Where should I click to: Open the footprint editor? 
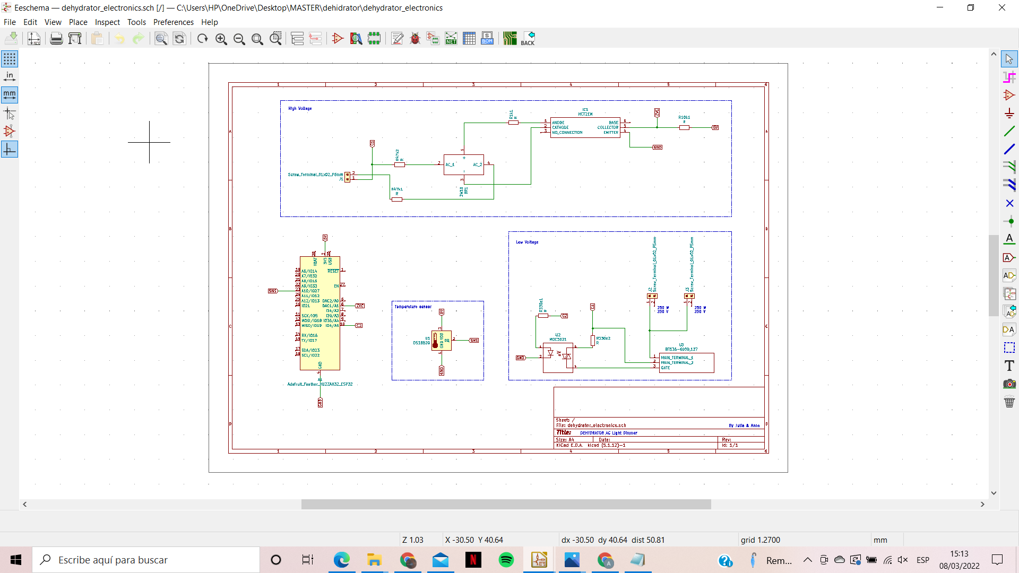374,38
